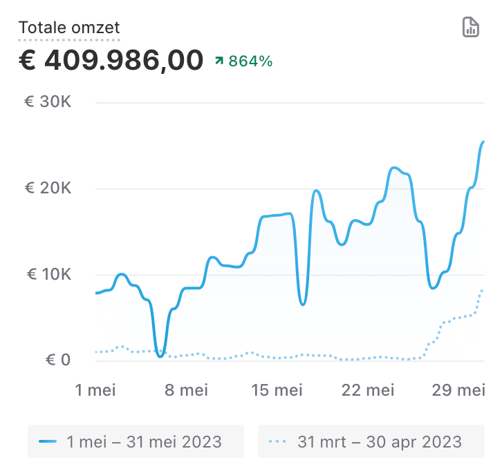Screen dimensions: 502x471
Task: Click the solid blue line legend marker
Action: coord(48,441)
